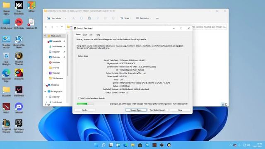The image size is (265, 149).
Task: Click the Copy icon in Explorer toolbar
Action: tap(82, 18)
